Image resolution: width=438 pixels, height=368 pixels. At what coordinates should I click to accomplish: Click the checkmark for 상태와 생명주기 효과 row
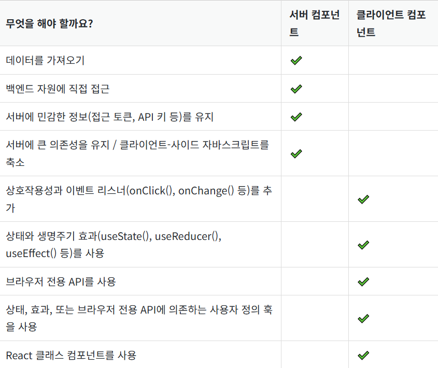[363, 245]
